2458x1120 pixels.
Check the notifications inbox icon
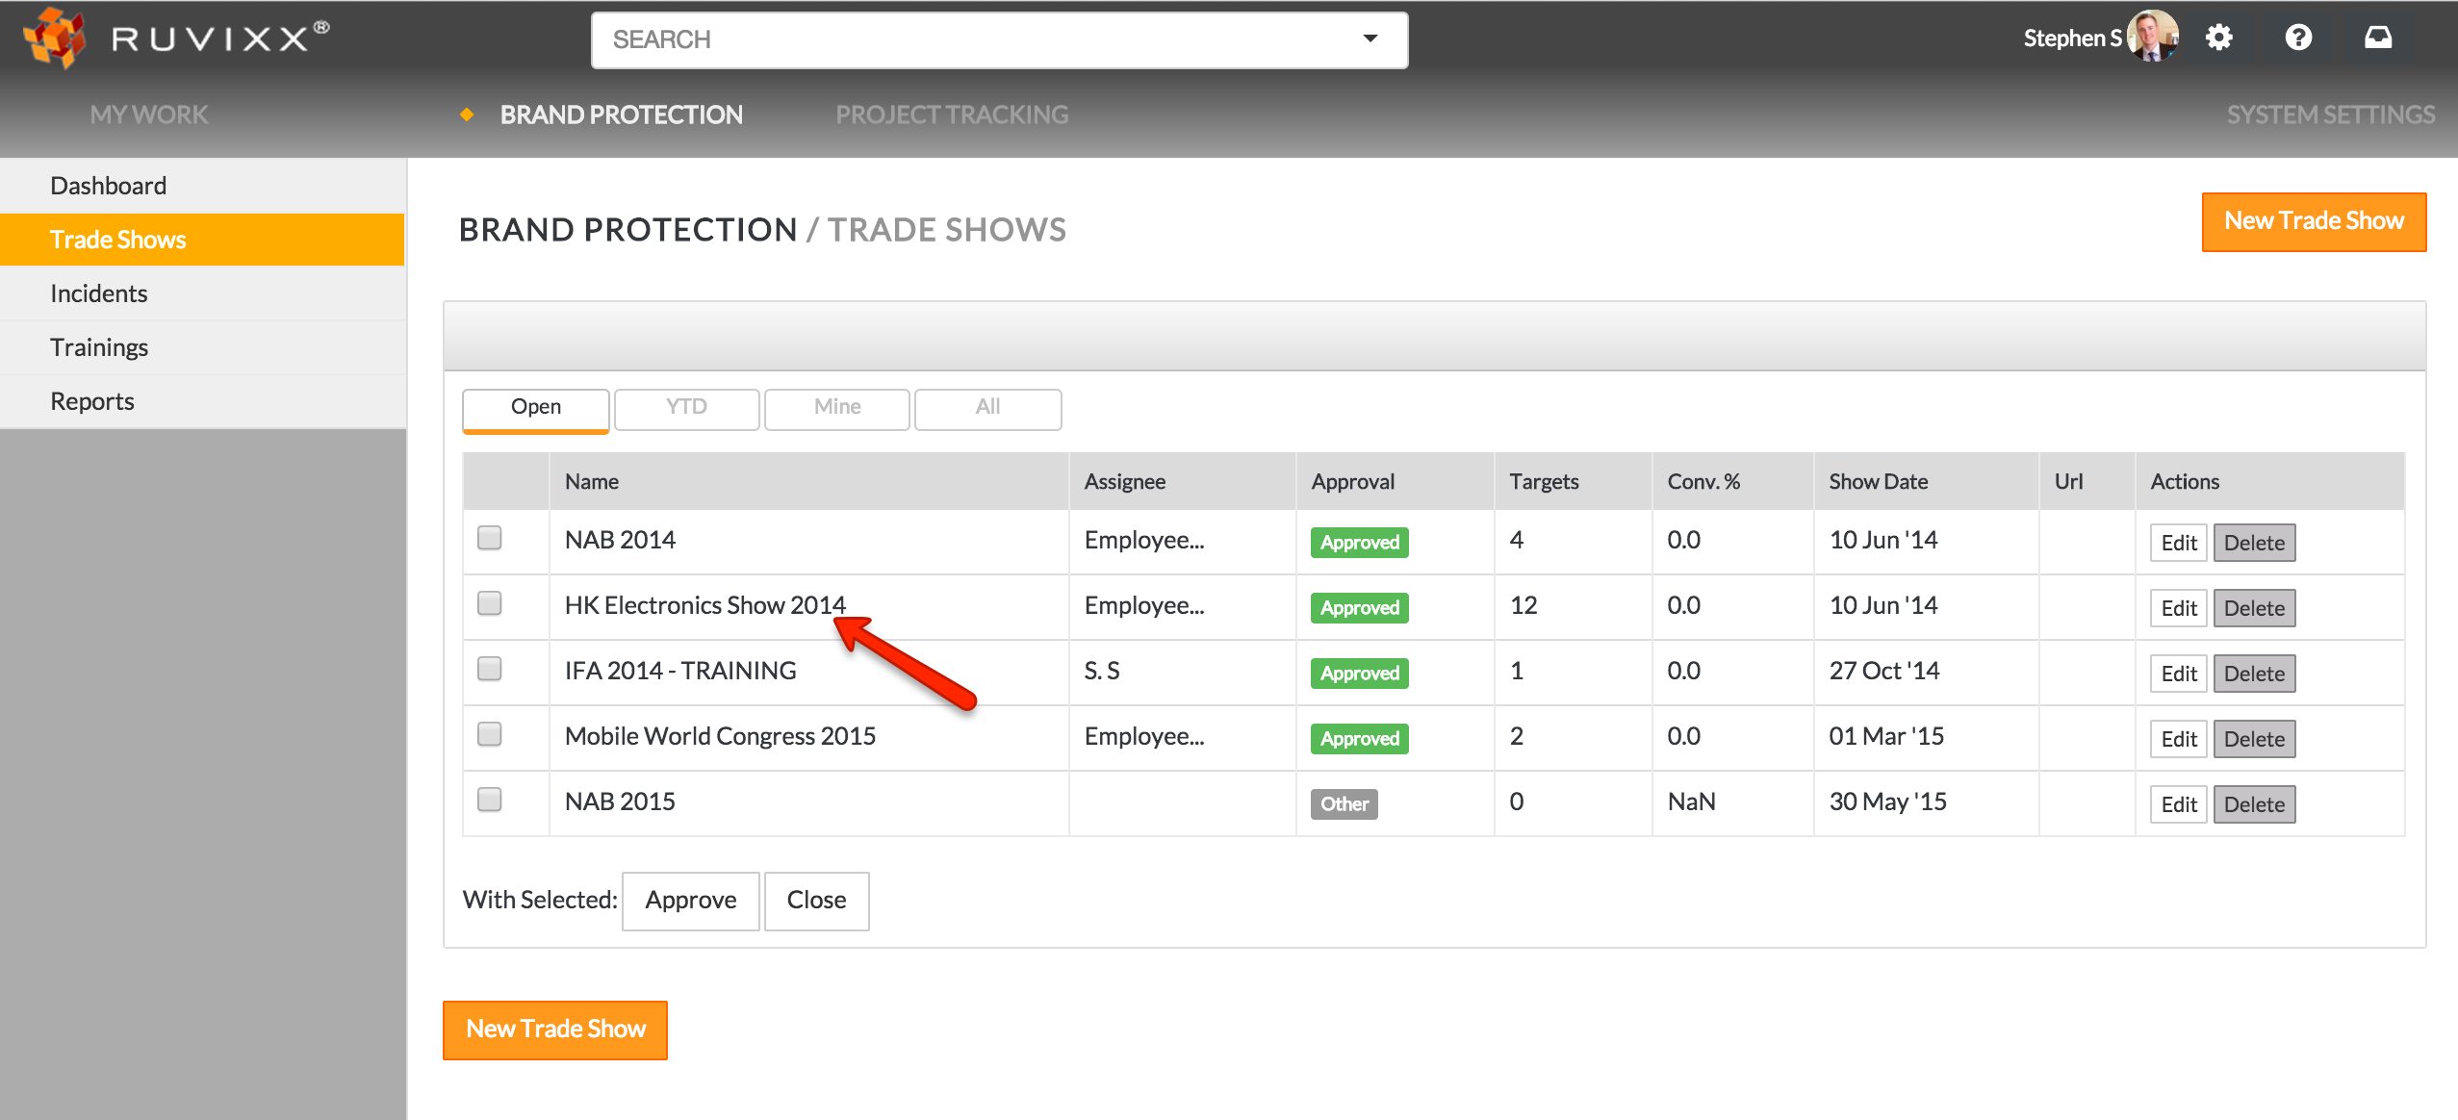coord(2377,38)
